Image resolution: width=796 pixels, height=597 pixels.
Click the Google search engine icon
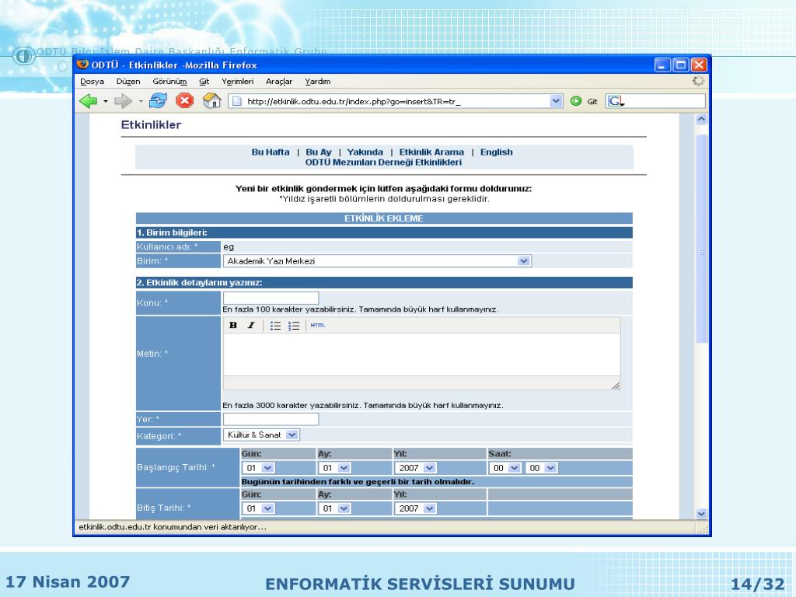(616, 101)
